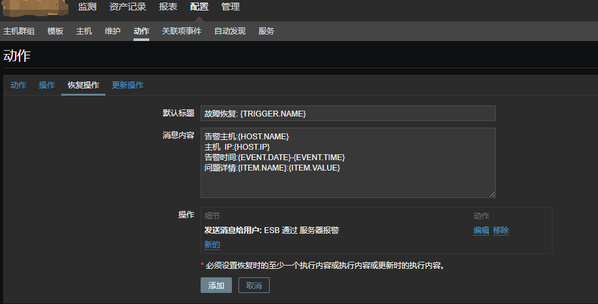
Task: Click the 默认标题 label
Action: point(178,113)
